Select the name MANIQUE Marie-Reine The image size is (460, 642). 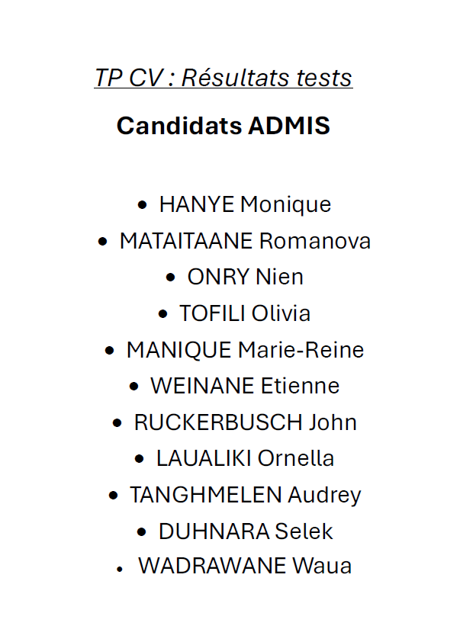click(245, 351)
